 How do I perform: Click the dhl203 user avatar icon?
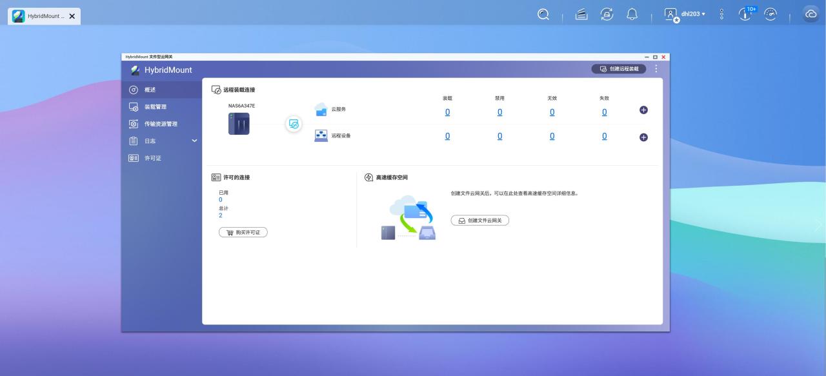(671, 14)
